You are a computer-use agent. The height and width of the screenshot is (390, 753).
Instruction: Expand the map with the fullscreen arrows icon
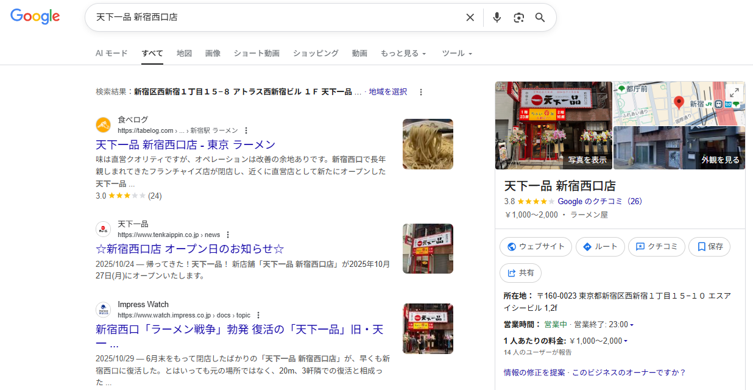point(735,93)
